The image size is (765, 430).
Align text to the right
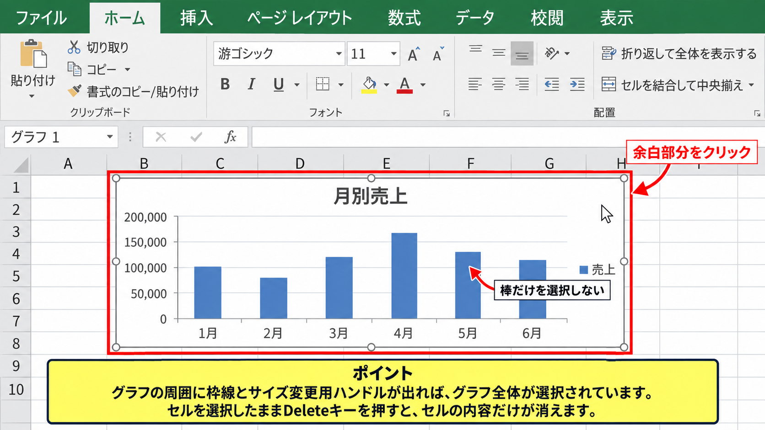click(522, 84)
